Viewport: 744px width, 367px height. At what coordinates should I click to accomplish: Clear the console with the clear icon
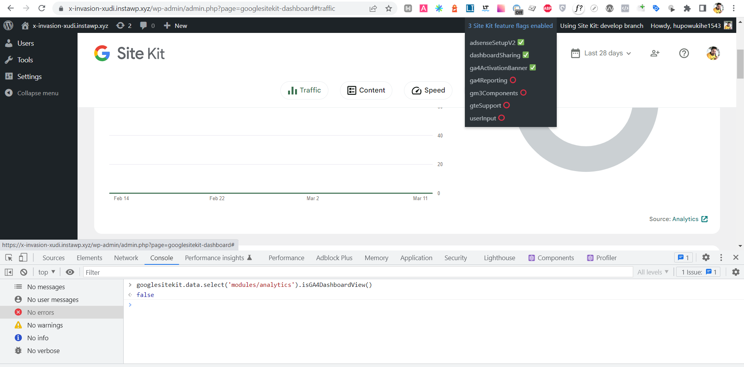(23, 272)
